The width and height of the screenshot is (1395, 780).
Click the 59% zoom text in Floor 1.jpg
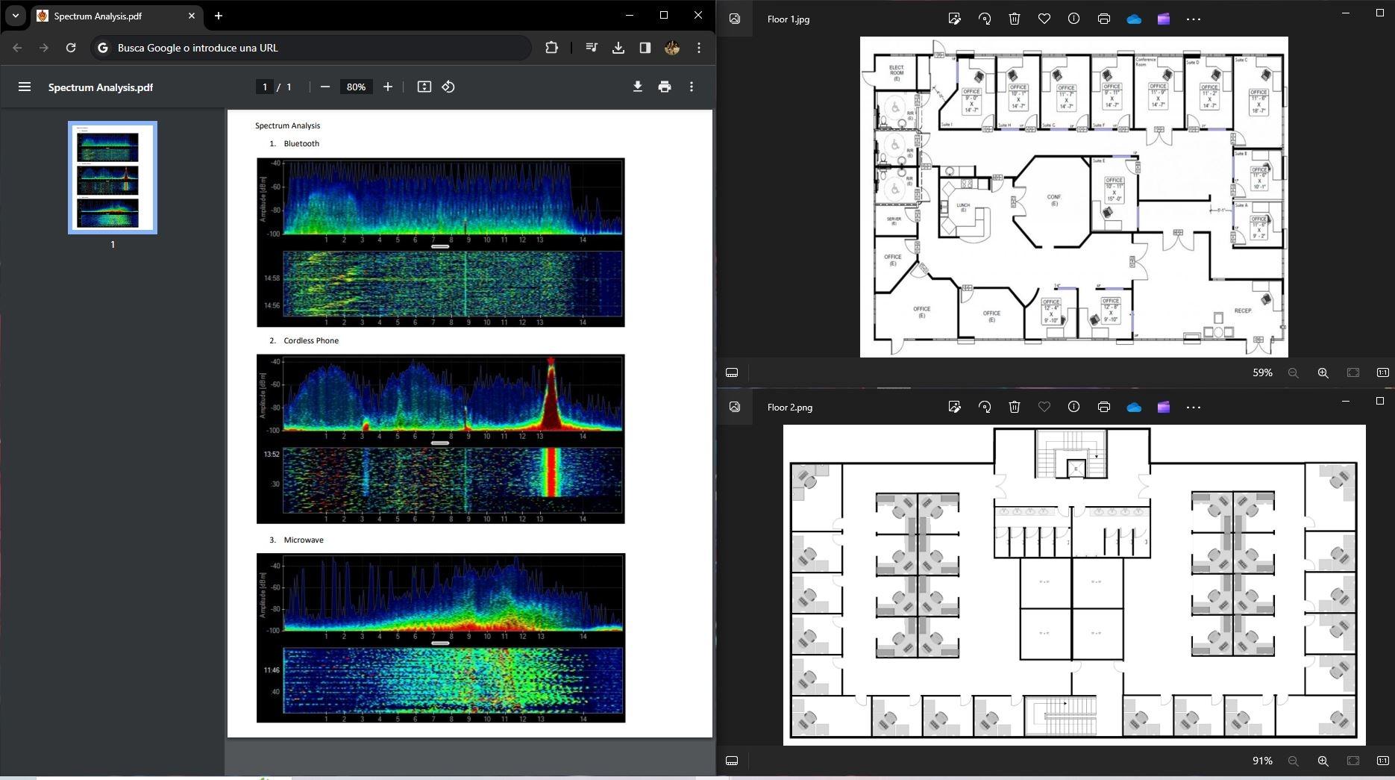coord(1262,372)
